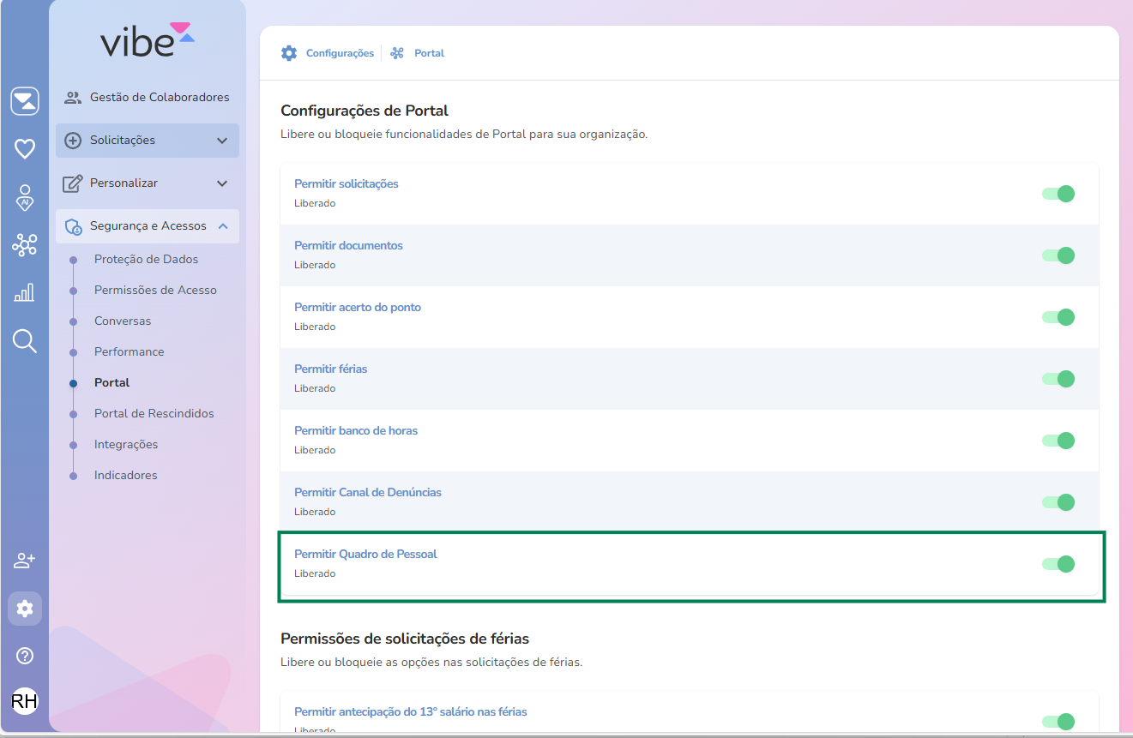Viewport: 1133px width, 738px height.
Task: Click the help question mark icon
Action: point(25,656)
